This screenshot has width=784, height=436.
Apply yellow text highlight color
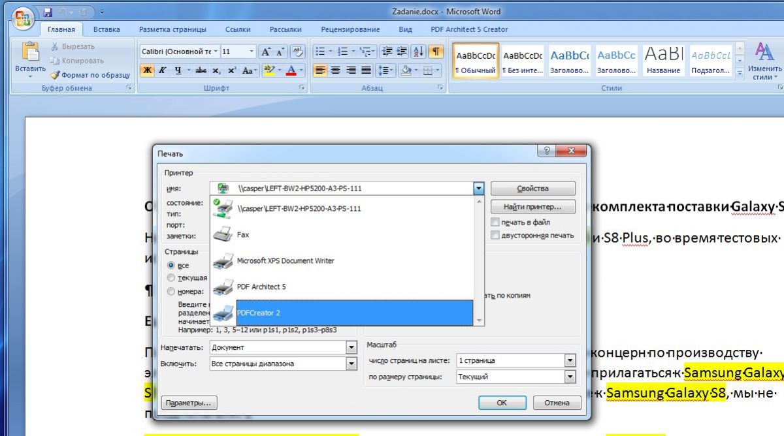tap(269, 70)
